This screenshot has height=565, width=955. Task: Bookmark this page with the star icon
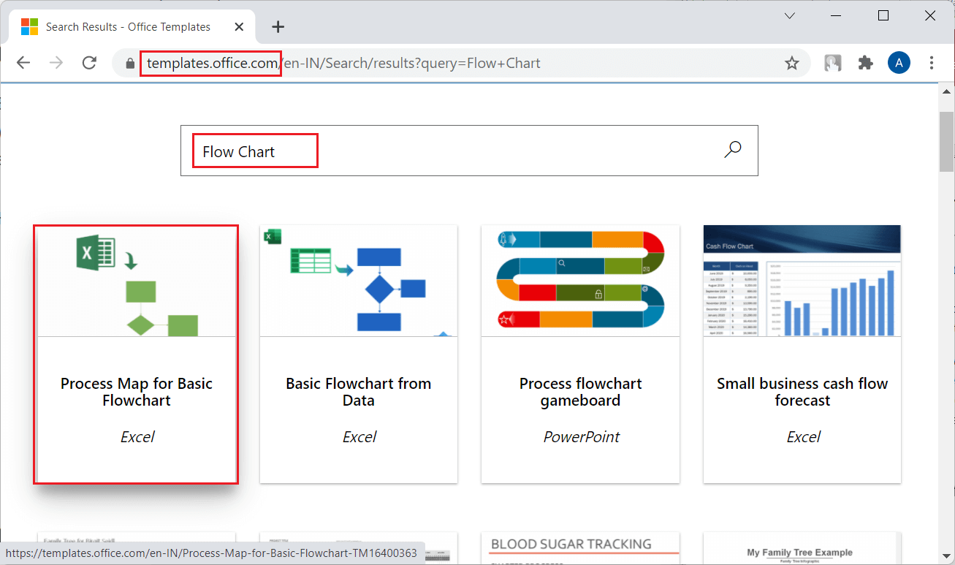[792, 64]
